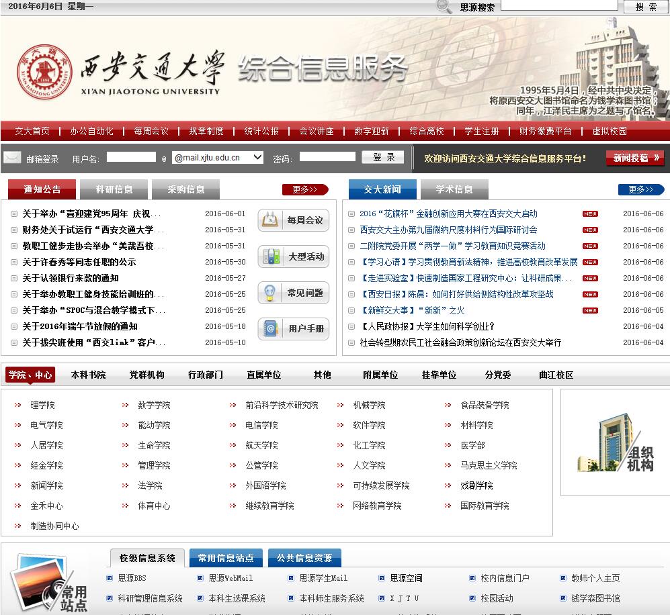This screenshot has height=615, width=670.
Task: Click the blue square icon before 科研管理信息系统
Action: (x=110, y=598)
